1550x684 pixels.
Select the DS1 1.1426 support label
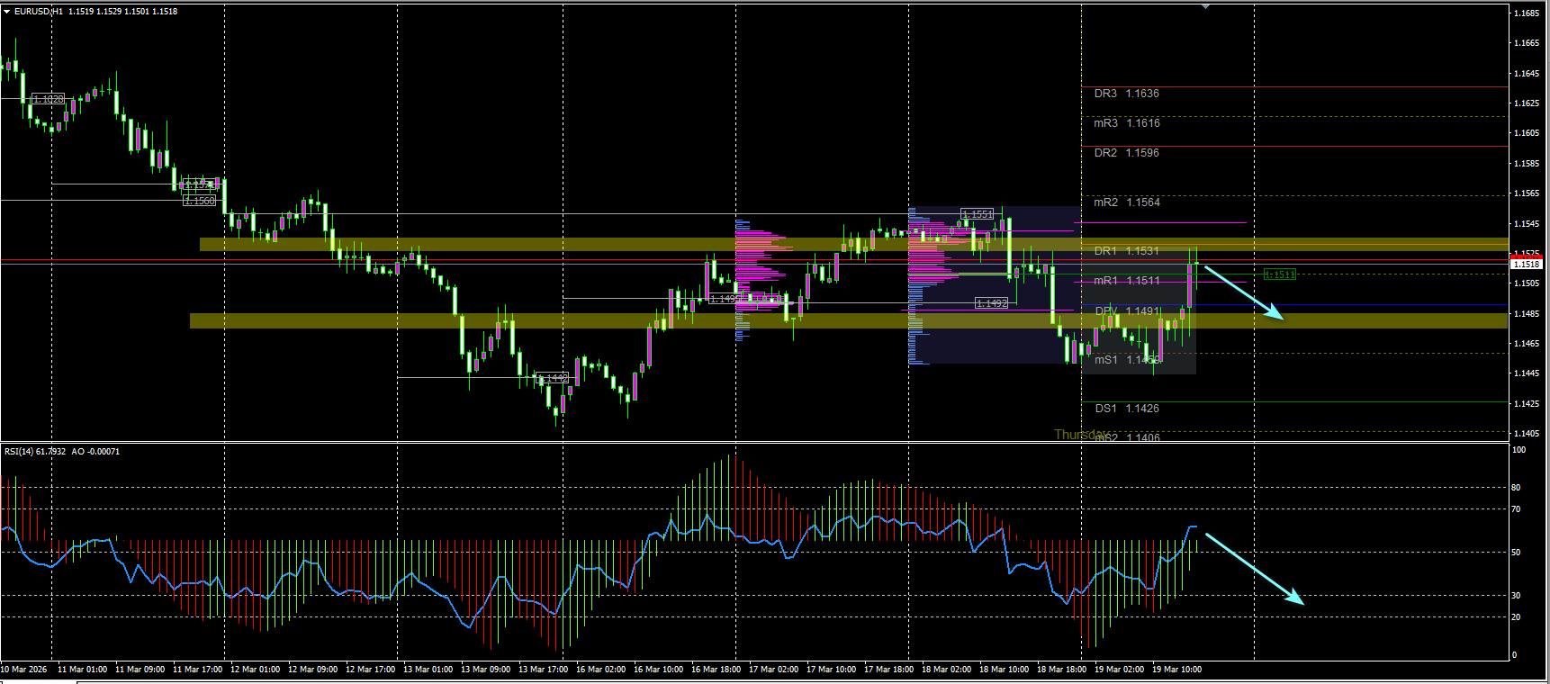[x=1126, y=409]
